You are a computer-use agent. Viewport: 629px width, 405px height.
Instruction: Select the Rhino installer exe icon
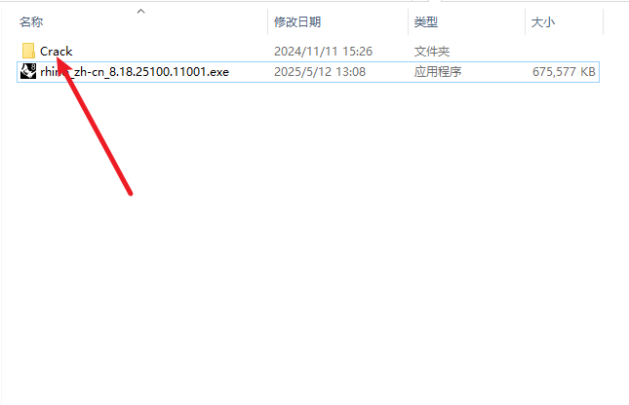click(28, 71)
